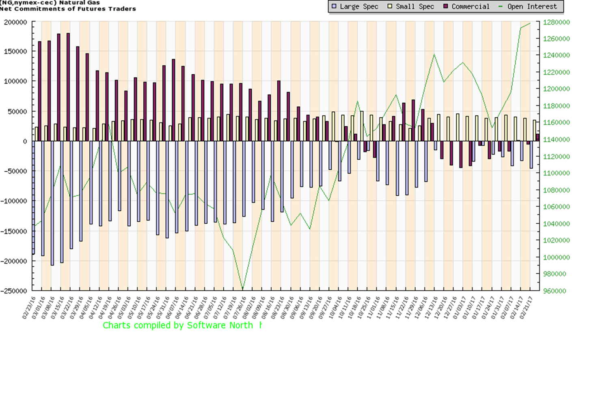Click the -50000 left axis value
Viewport: 609px width, 393px height.
(x=15, y=171)
